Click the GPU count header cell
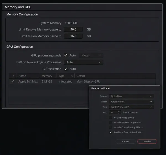This screenshot has width=166, height=155. click(x=13, y=76)
